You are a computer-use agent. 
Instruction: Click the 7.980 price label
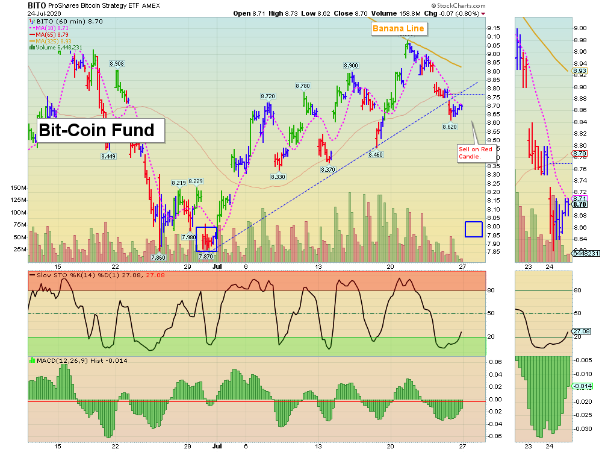click(x=189, y=237)
